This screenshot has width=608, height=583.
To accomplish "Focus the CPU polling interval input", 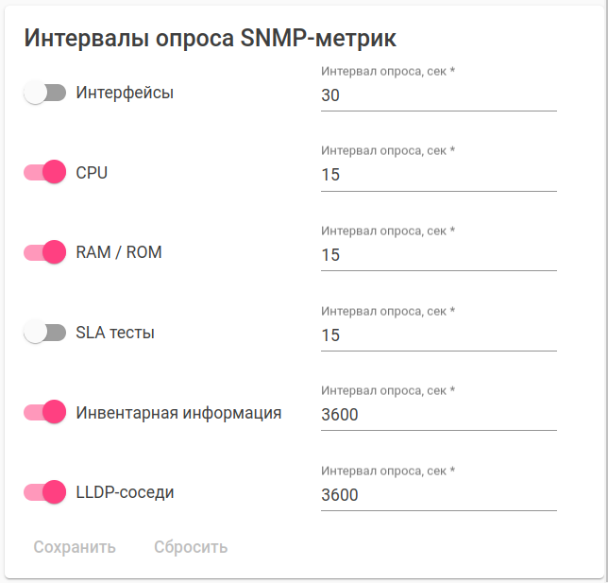I will point(438,175).
